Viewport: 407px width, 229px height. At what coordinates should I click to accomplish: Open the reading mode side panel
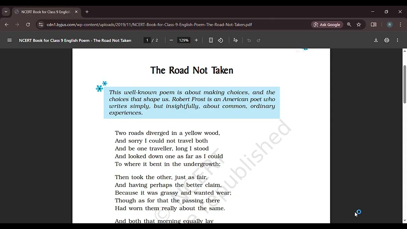pyautogui.click(x=374, y=24)
